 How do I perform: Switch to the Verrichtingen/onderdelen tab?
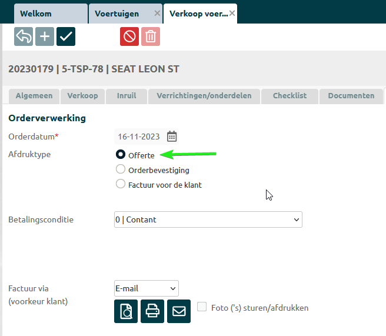click(204, 96)
